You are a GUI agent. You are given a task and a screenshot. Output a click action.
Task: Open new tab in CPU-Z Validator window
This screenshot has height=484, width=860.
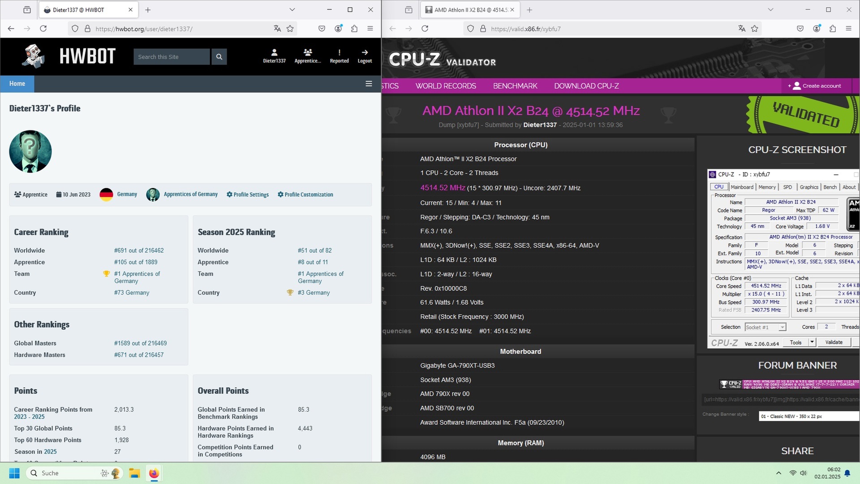point(529,10)
